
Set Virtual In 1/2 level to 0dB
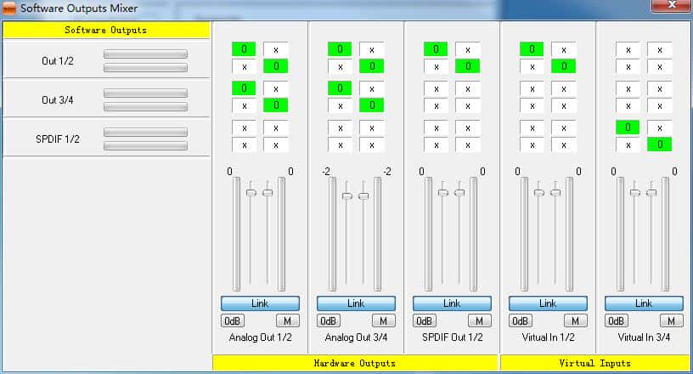[521, 320]
